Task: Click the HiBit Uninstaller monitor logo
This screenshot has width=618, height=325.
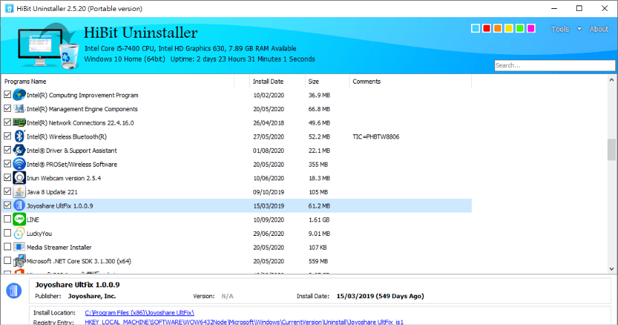Action: (x=47, y=47)
